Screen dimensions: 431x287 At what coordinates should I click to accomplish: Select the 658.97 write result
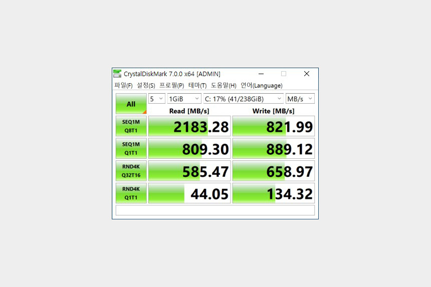point(274,171)
